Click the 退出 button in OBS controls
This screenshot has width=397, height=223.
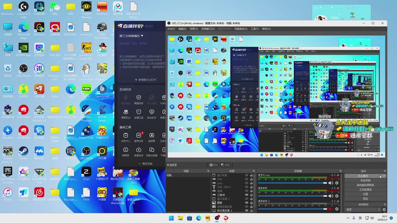[x=365, y=199]
